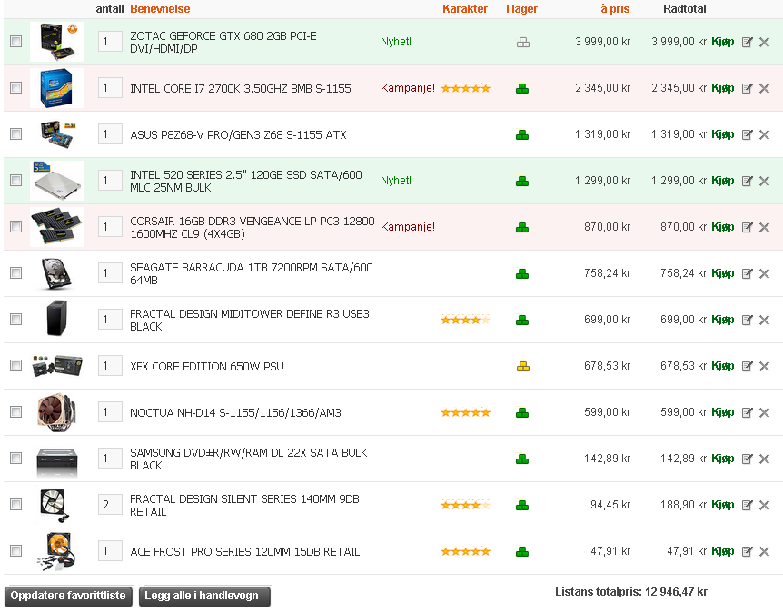783x612 pixels.
Task: Tick checkbox for ZOTAC GeForce GTX 680
Action: (16, 42)
